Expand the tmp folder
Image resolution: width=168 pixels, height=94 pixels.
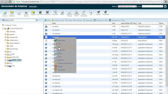(x=5, y=63)
